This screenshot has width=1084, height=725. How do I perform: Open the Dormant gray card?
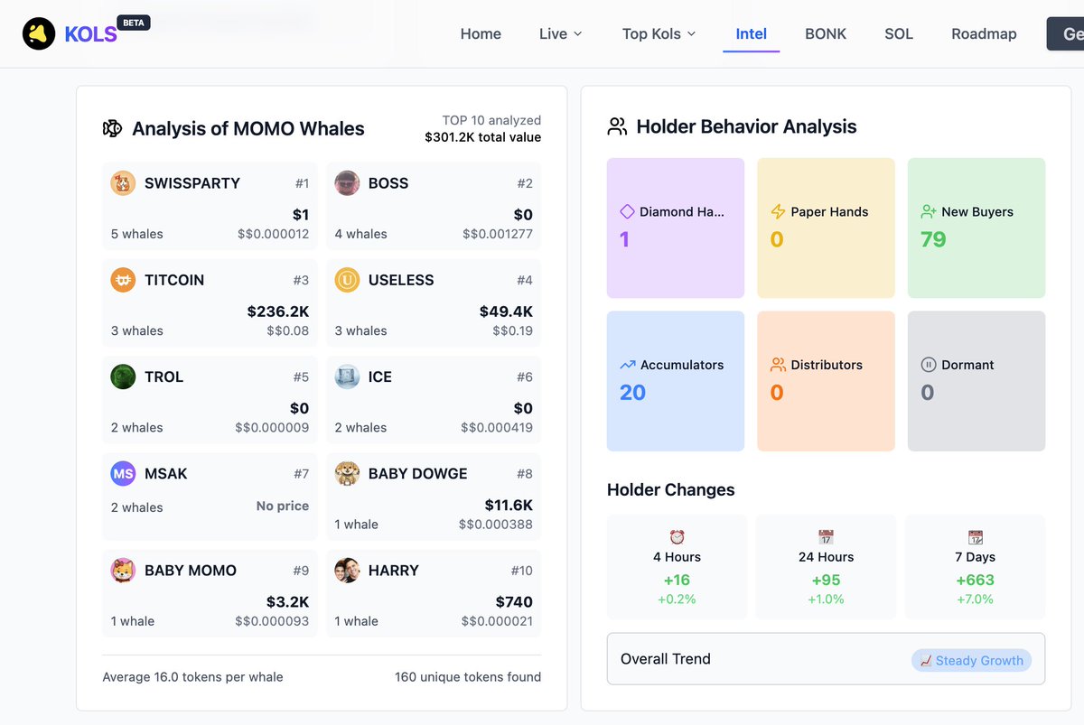pos(977,381)
